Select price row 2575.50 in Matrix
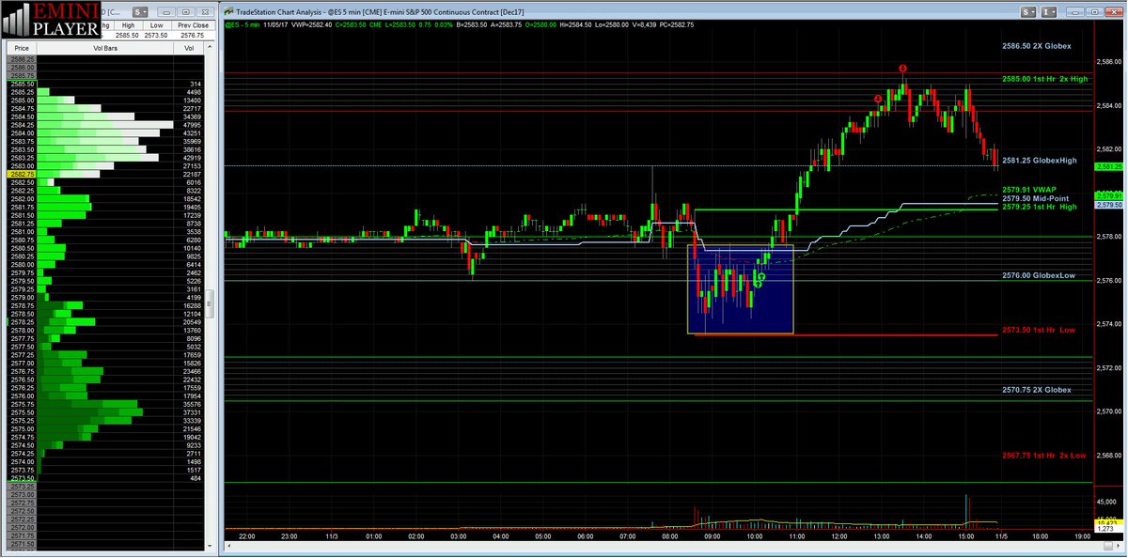Viewport: 1128px width, 558px height. coord(21,412)
